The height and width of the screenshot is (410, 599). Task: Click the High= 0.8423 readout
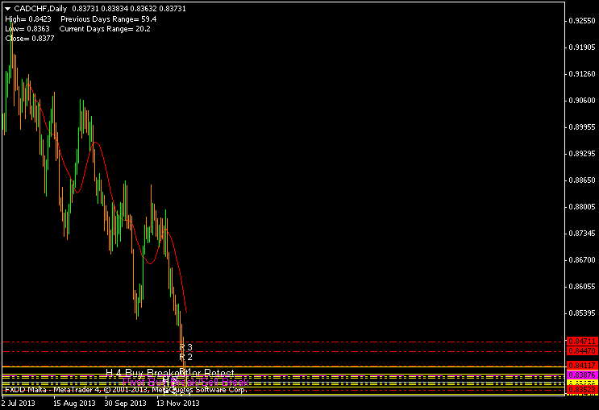tap(28, 19)
